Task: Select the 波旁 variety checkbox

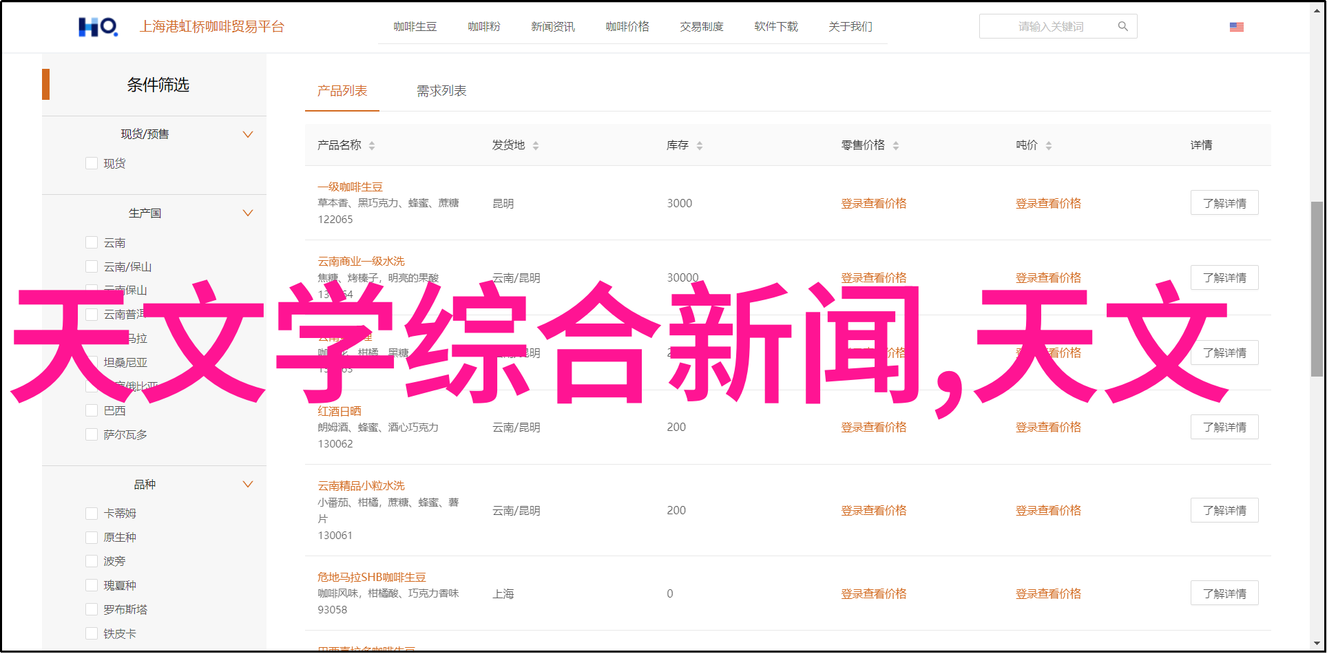Action: 91,561
